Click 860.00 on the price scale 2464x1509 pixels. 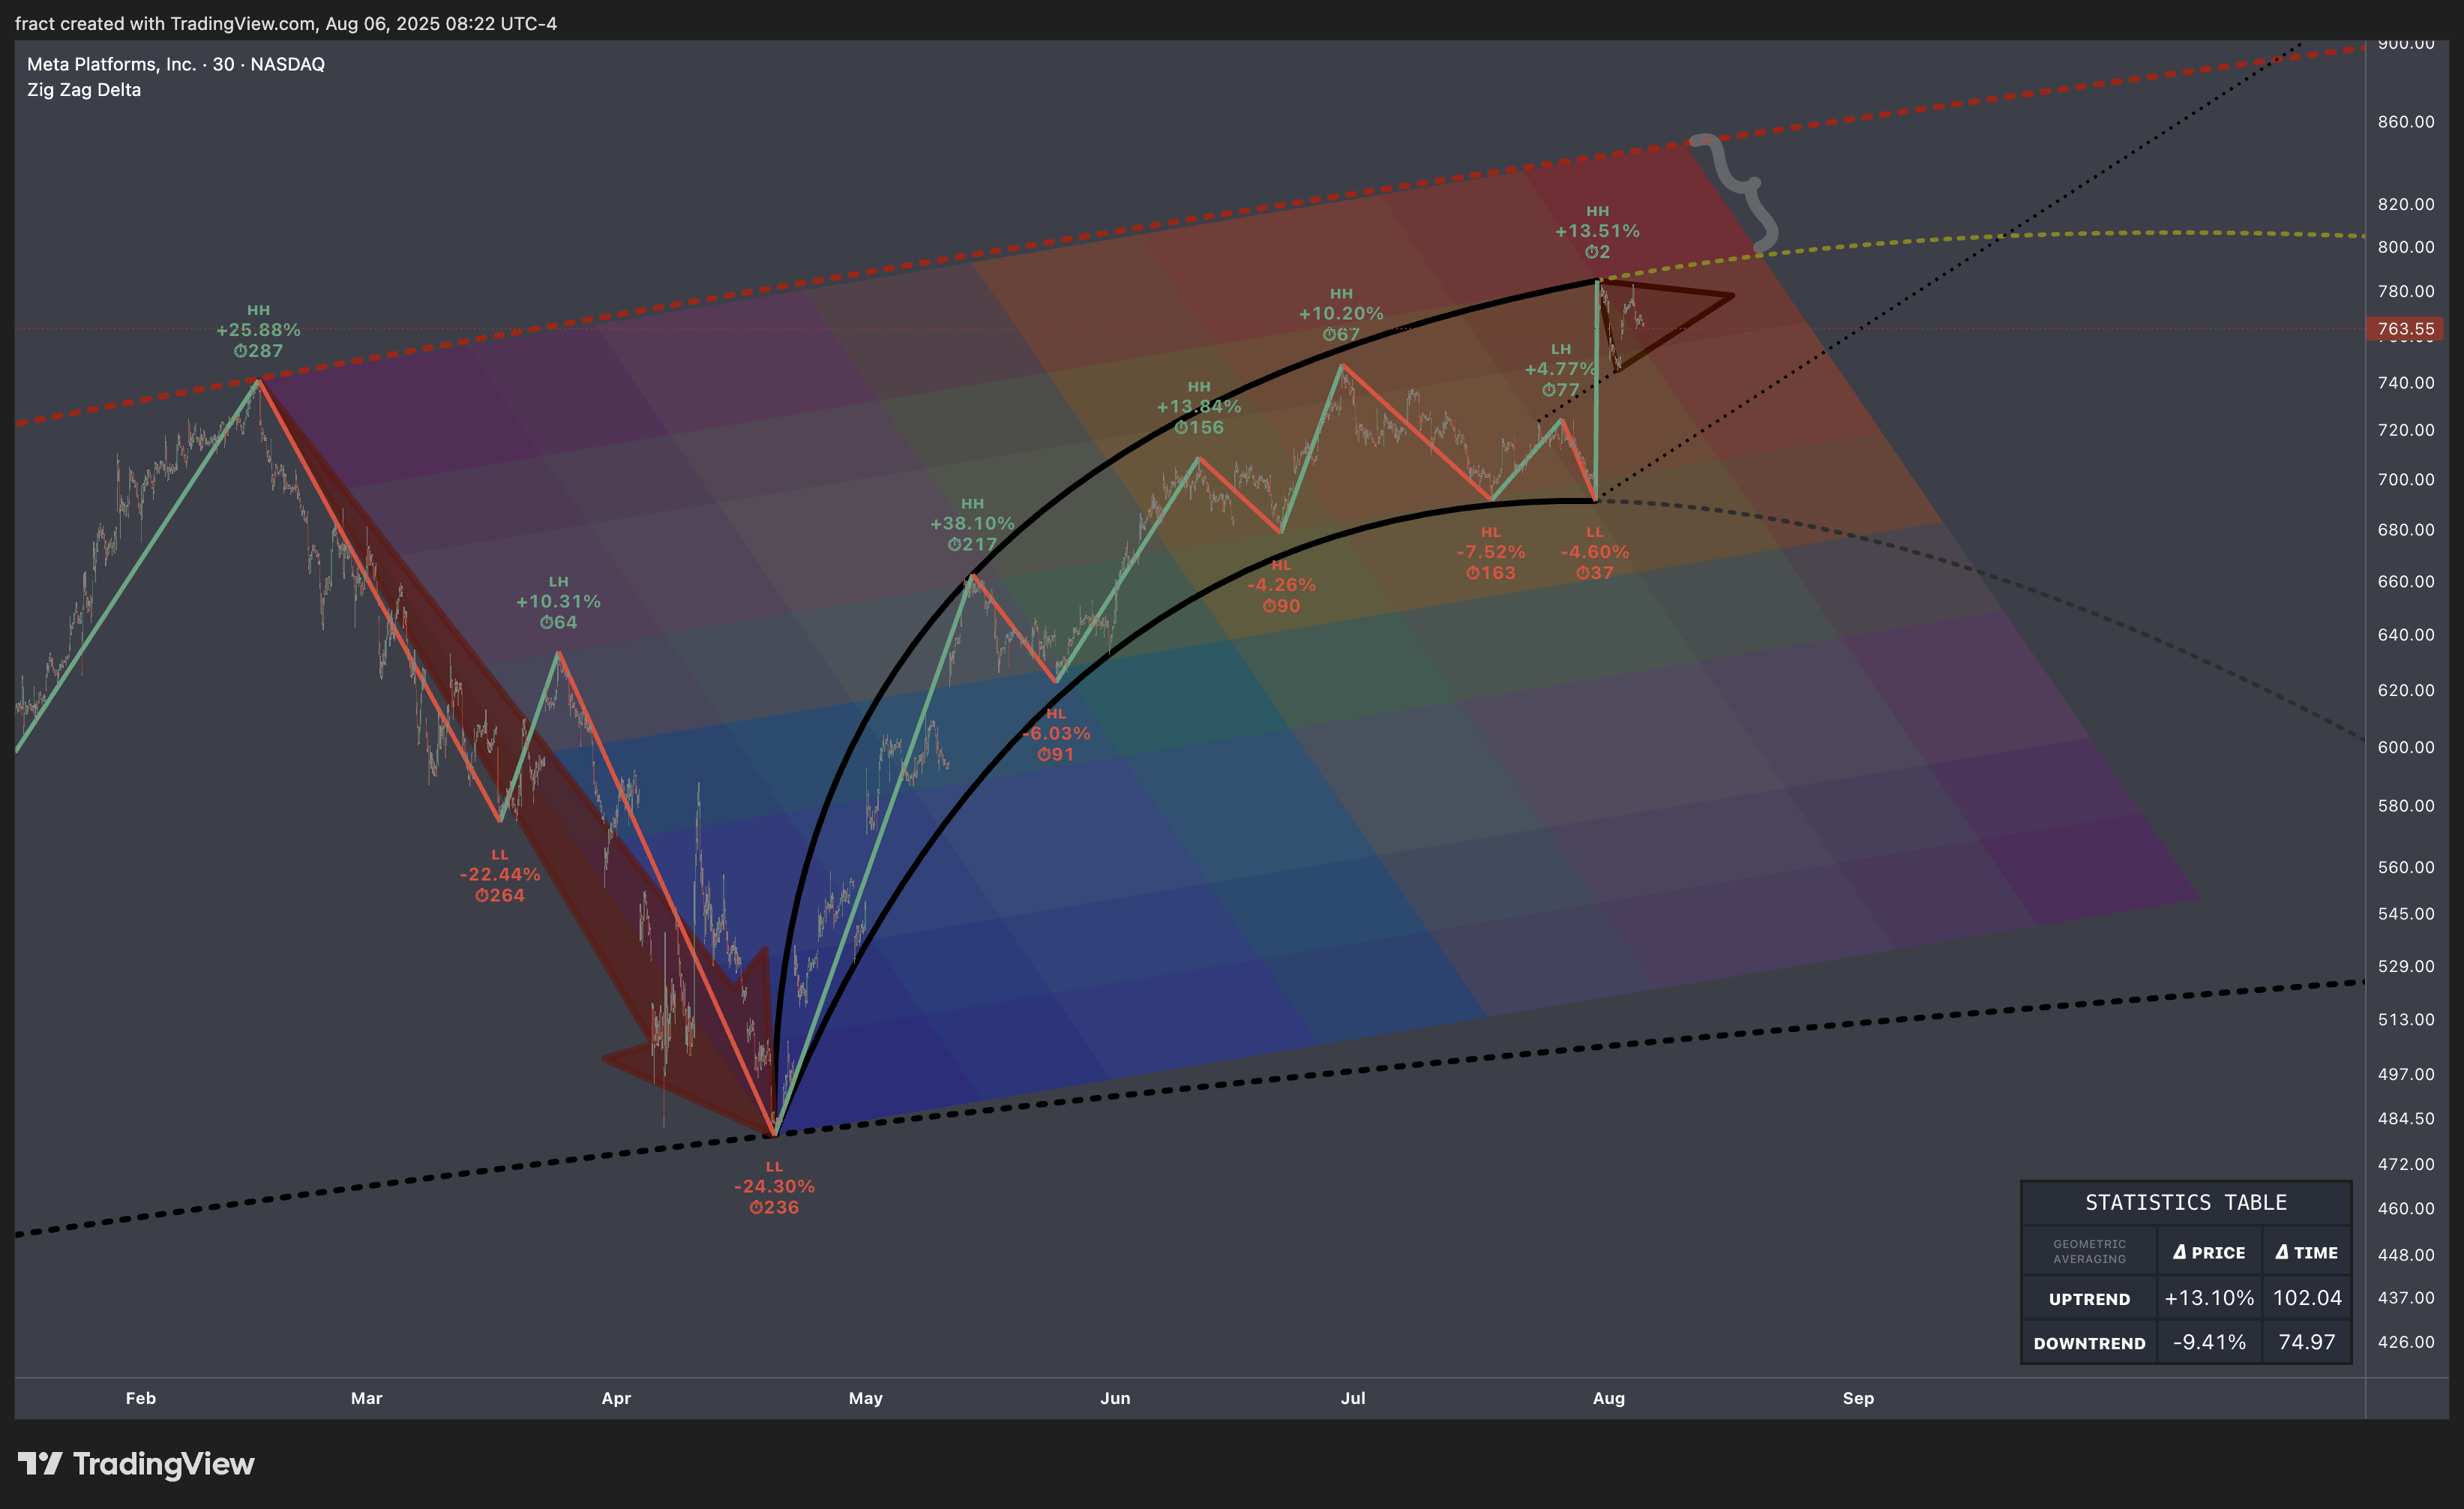pyautogui.click(x=2406, y=122)
